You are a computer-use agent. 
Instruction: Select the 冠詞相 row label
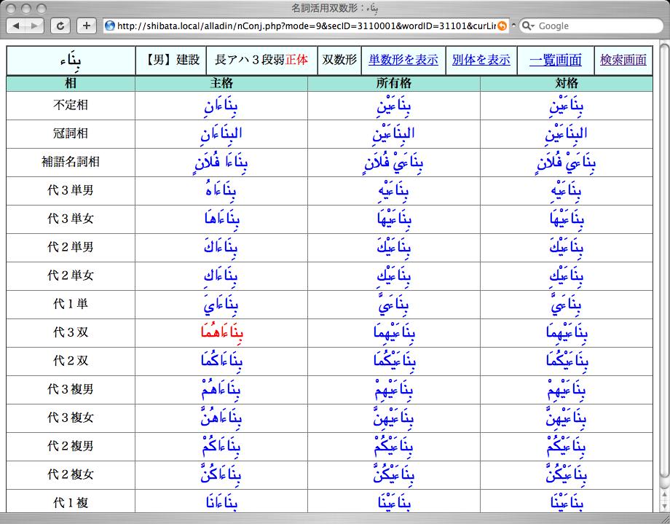pos(71,133)
